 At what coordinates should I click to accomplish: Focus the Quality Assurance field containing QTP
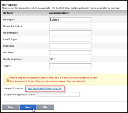point(70,59)
